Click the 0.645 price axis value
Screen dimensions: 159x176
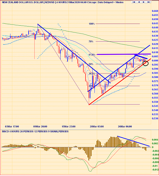point(155,23)
